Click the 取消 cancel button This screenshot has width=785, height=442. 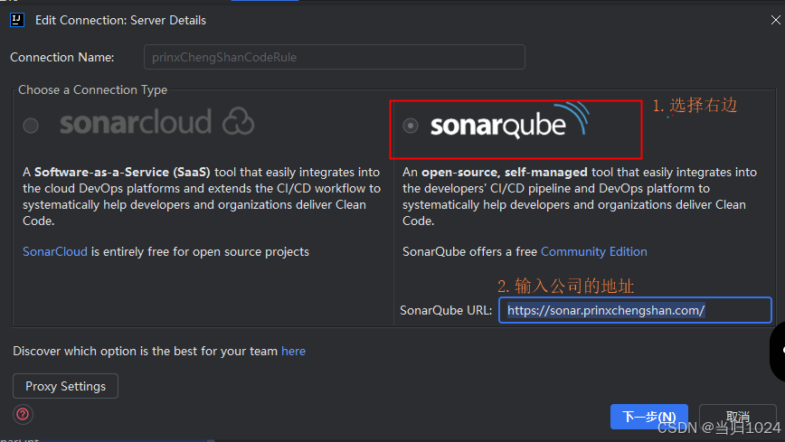(737, 417)
